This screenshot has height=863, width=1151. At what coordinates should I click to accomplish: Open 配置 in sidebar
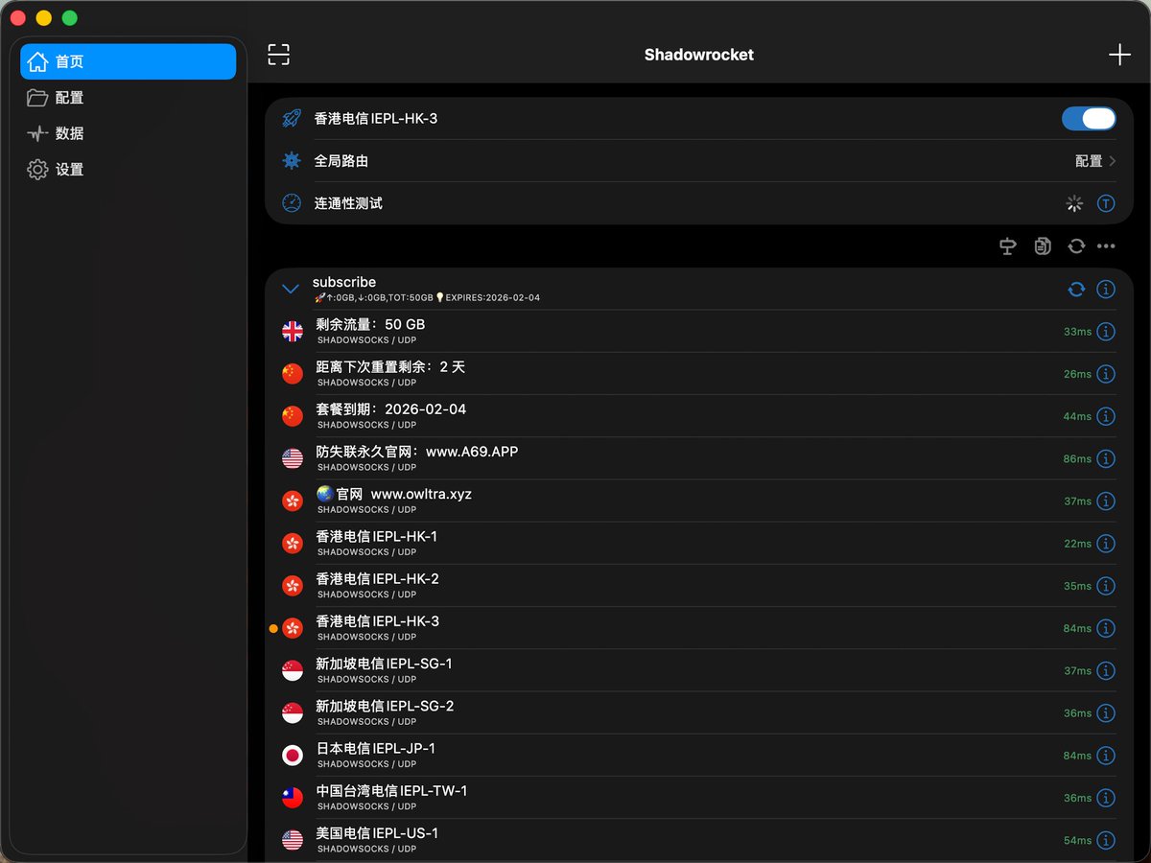click(x=128, y=98)
